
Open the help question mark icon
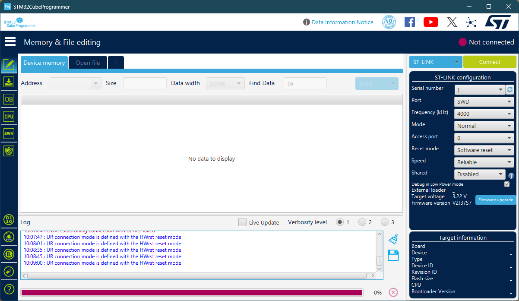[9, 289]
